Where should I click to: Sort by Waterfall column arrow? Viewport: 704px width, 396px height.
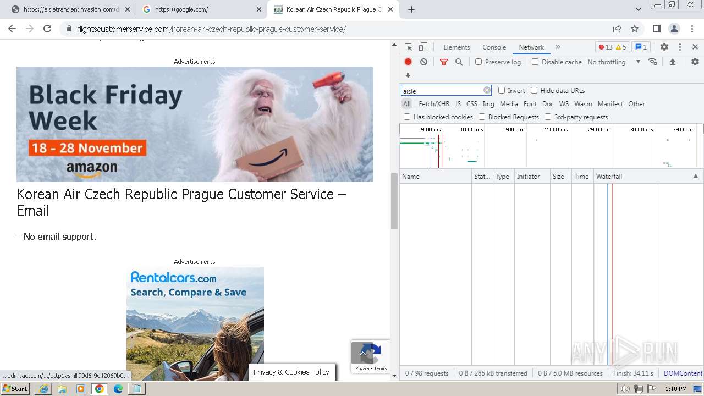point(695,176)
